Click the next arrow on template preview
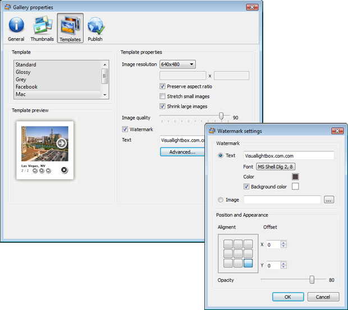Screen dimensions: 348x310 (x=62, y=144)
